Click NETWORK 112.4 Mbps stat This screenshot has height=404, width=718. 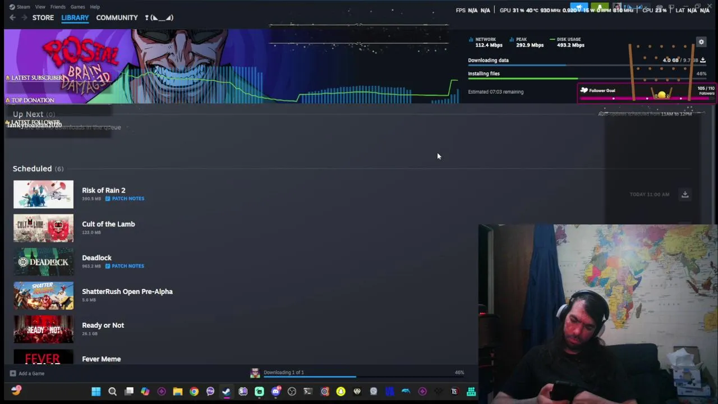point(486,42)
